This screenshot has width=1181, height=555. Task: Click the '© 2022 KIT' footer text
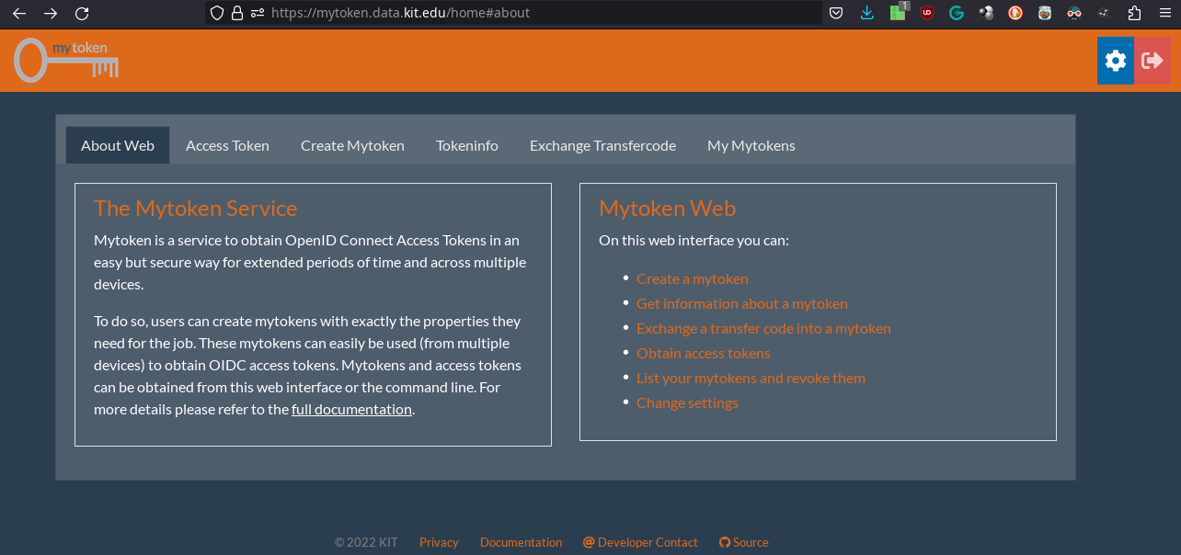366,542
